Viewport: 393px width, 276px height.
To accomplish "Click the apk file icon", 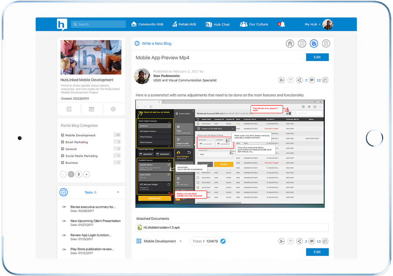I will click(139, 228).
